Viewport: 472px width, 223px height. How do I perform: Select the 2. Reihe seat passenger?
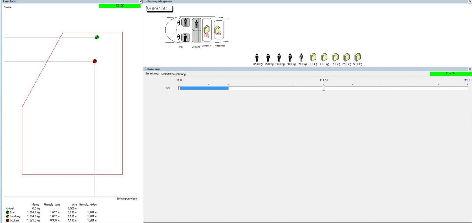[x=196, y=24]
